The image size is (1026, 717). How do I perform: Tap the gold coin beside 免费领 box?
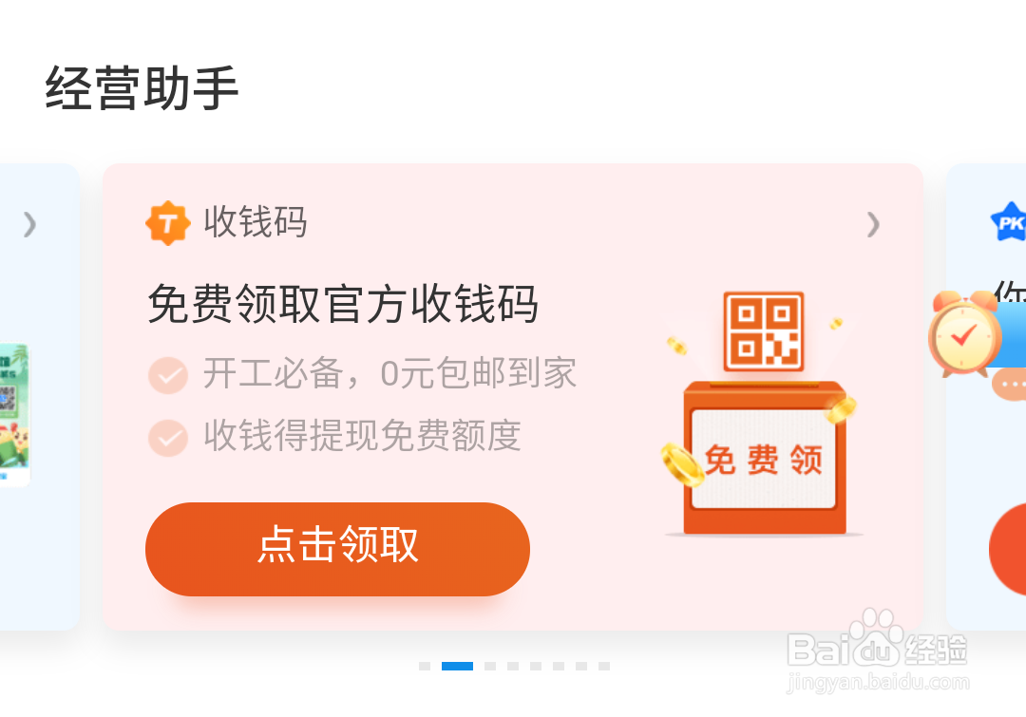point(682,464)
